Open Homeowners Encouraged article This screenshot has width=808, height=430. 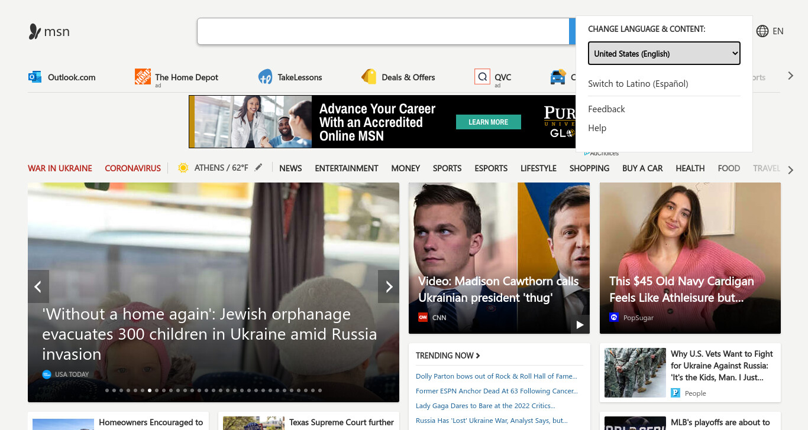(x=151, y=422)
